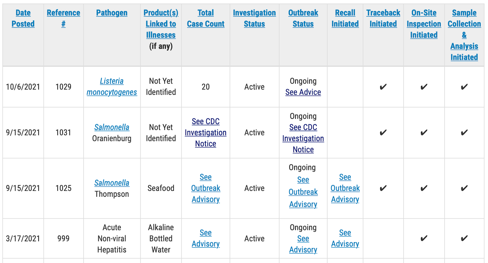Open the See Advice link for Listeria outbreak
This screenshot has width=488, height=263.
click(x=303, y=92)
